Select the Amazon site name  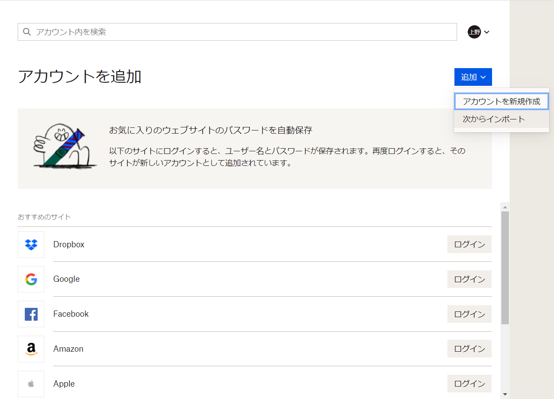pos(68,349)
